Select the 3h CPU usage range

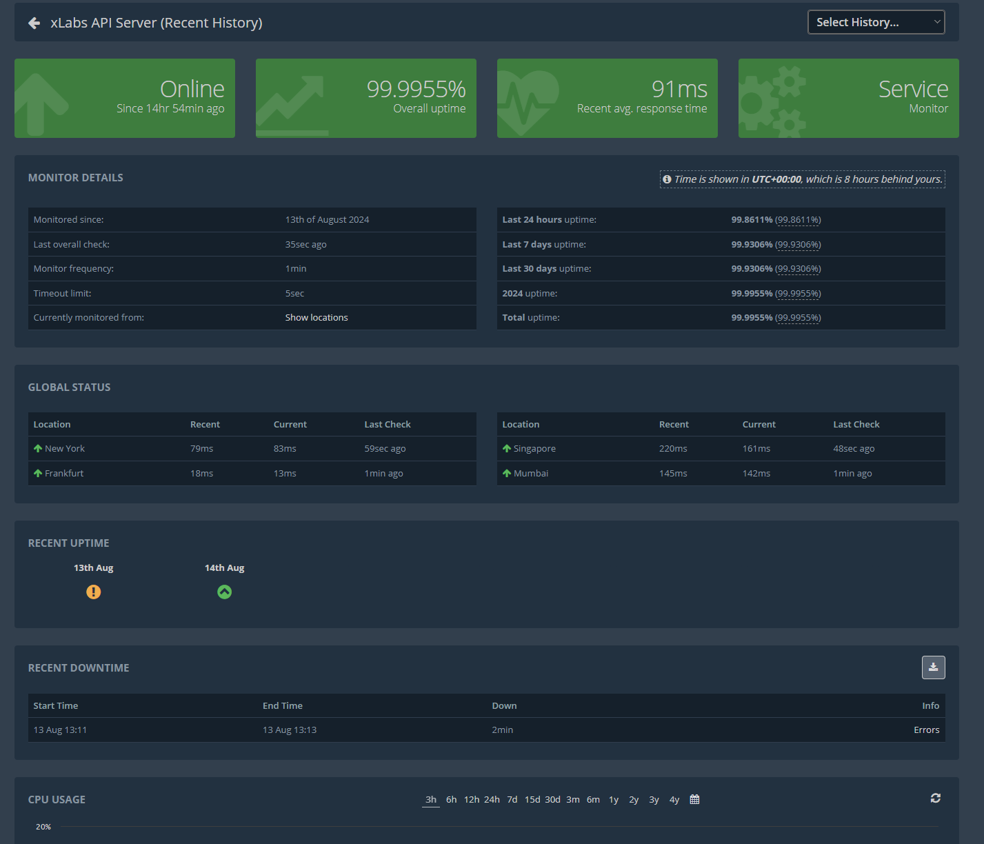(x=431, y=800)
